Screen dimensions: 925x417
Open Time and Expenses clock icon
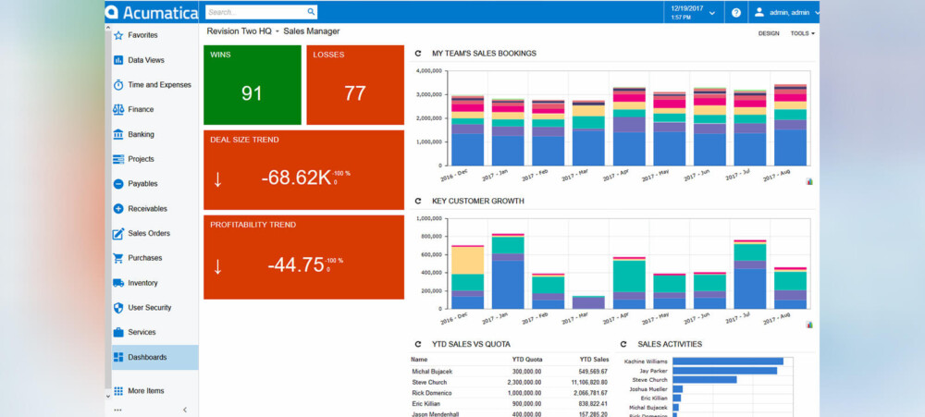[118, 85]
